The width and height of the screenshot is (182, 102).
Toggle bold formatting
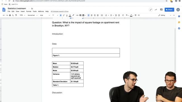tap(61, 15)
